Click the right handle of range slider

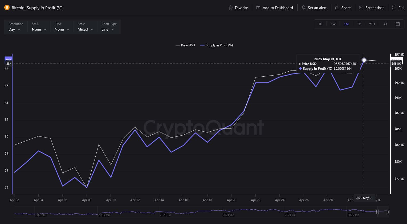click(388, 212)
